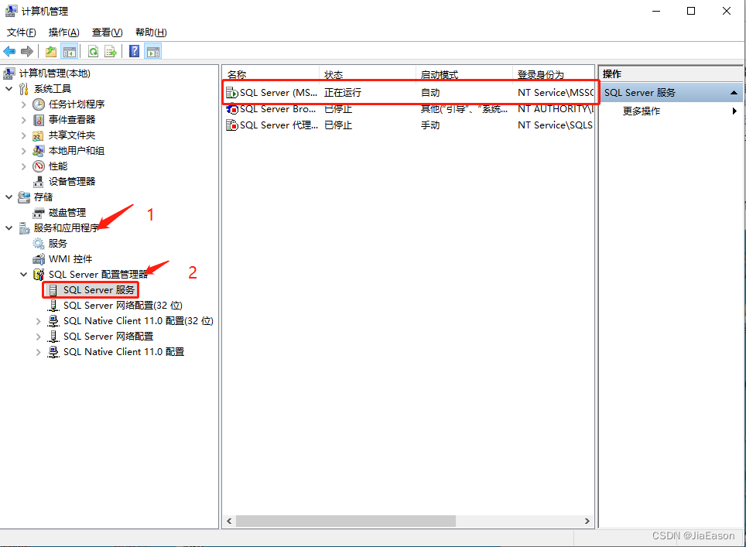Image resolution: width=746 pixels, height=547 pixels.
Task: Click the NT Service\SQLS login cell
Action: point(555,125)
